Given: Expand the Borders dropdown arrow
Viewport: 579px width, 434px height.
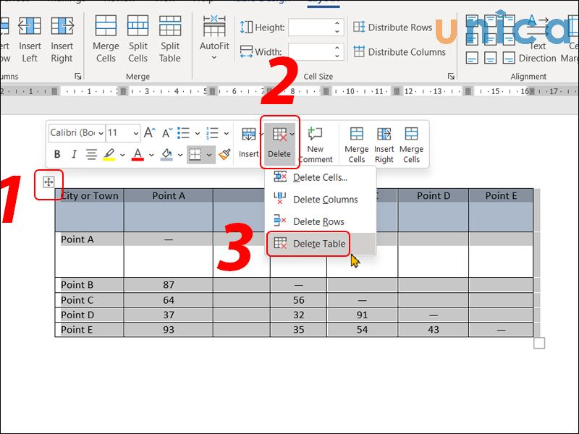Looking at the screenshot, I should pos(209,155).
